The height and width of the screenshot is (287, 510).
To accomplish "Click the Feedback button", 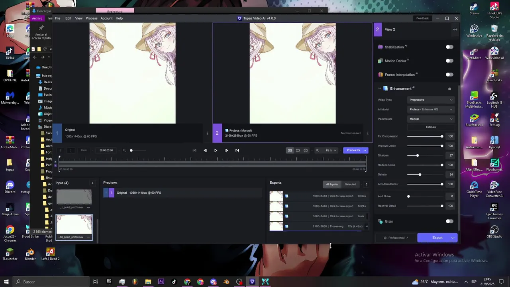I will click(423, 18).
